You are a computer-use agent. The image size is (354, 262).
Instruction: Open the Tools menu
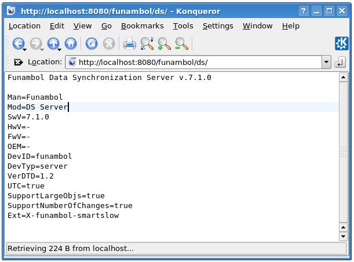pyautogui.click(x=183, y=26)
